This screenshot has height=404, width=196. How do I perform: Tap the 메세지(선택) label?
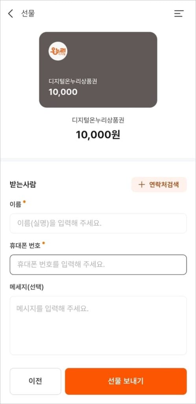pos(27,287)
